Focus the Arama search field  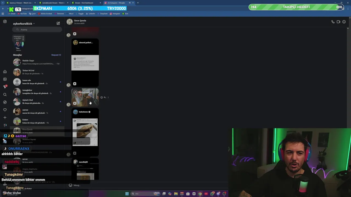[x=37, y=30]
